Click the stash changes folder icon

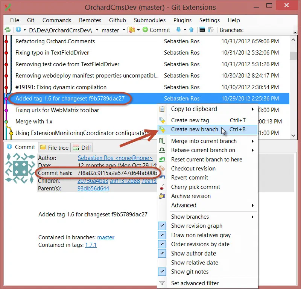(x=132, y=30)
